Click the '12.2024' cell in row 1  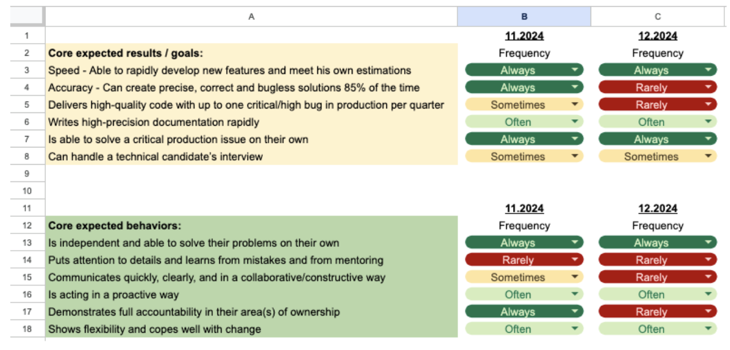[658, 36]
